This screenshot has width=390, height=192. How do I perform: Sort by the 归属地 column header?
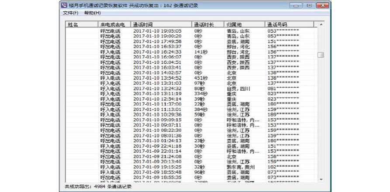244,24
